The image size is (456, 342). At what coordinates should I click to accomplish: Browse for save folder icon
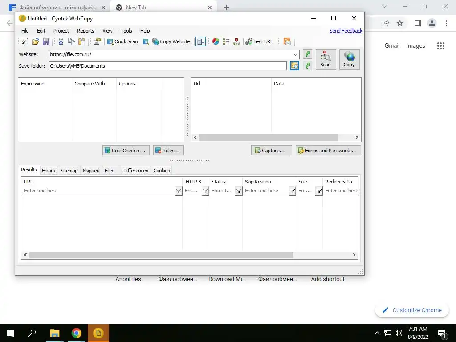294,66
